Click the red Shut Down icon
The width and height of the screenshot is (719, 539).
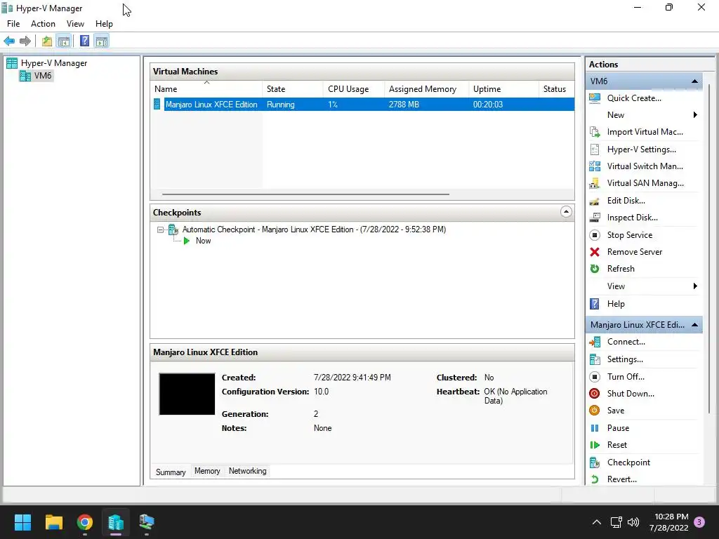tap(595, 394)
